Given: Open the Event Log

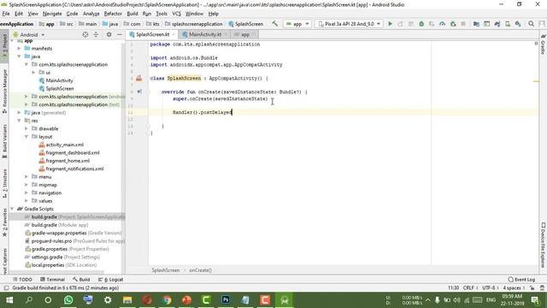Looking at the screenshot, I should [521, 280].
